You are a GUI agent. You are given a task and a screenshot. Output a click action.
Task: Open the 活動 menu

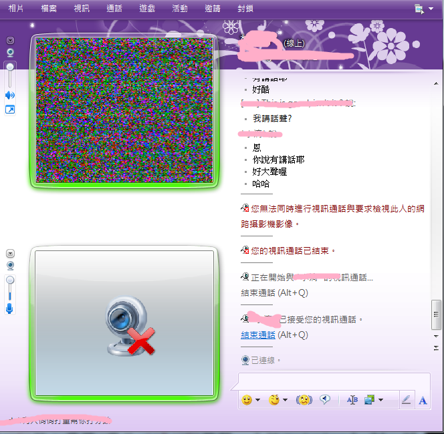point(180,9)
